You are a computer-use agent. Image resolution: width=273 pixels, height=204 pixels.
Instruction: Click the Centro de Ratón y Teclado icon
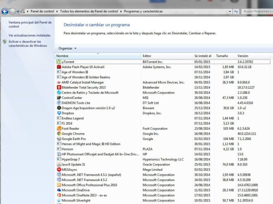pos(59,92)
